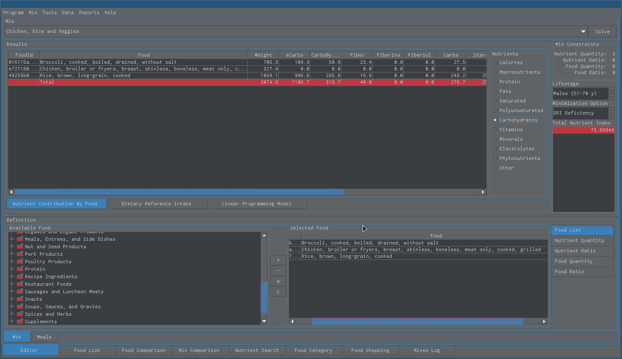
Task: Select the Electrolytes radio button
Action: [x=495, y=149]
